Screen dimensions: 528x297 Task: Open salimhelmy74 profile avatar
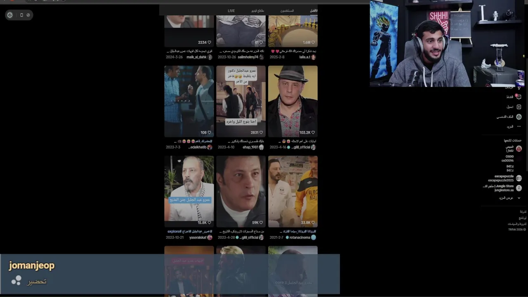[x=262, y=57]
